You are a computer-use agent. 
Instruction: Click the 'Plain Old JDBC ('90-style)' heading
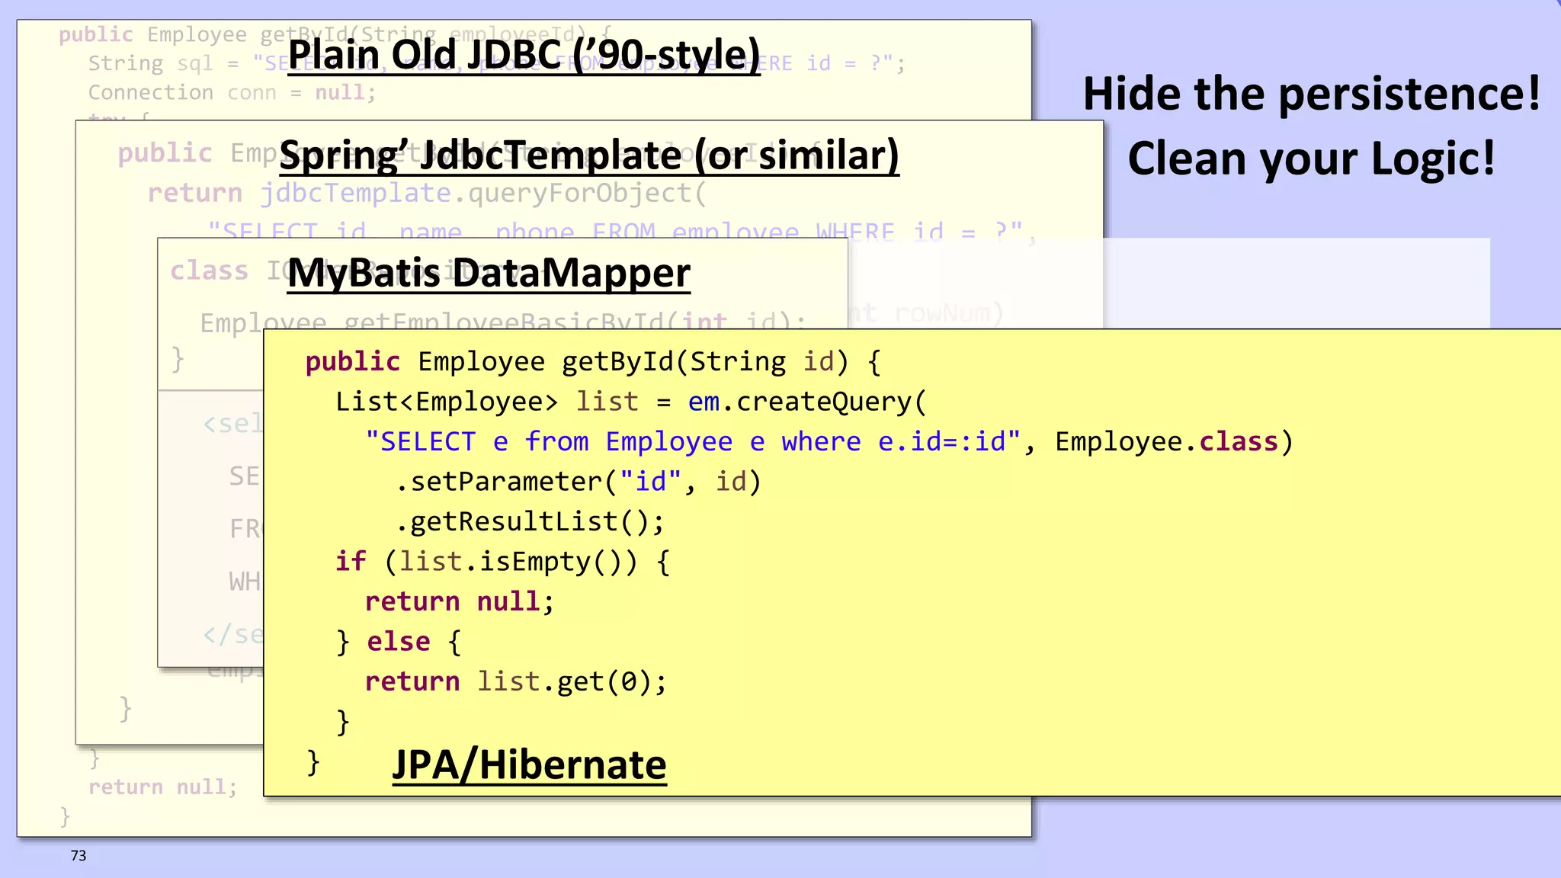click(524, 55)
